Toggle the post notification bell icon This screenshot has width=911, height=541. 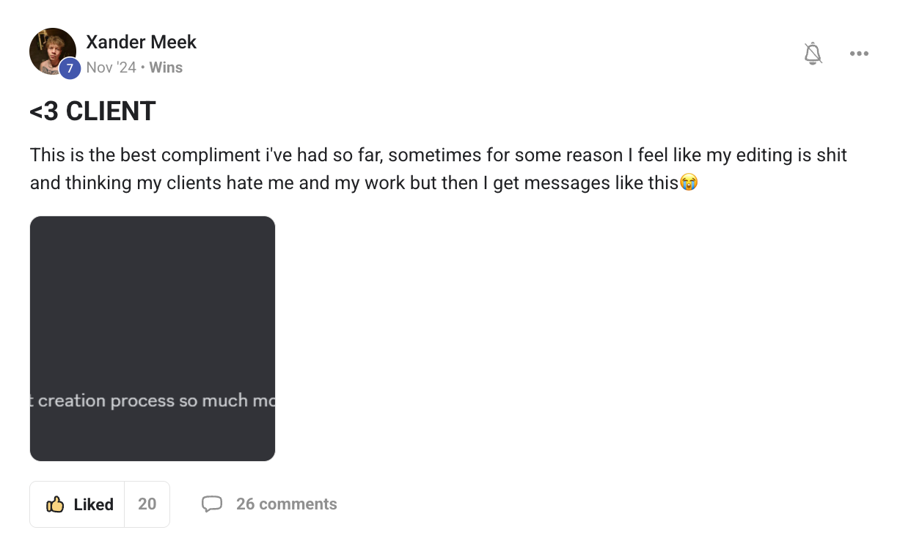pyautogui.click(x=813, y=54)
